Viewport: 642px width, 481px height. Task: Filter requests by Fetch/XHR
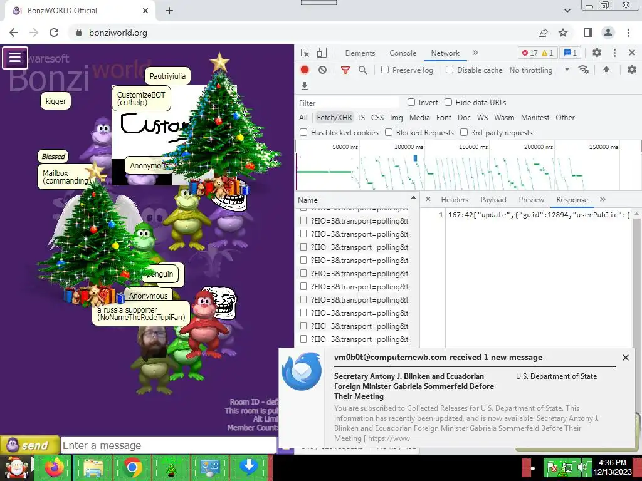coord(335,117)
